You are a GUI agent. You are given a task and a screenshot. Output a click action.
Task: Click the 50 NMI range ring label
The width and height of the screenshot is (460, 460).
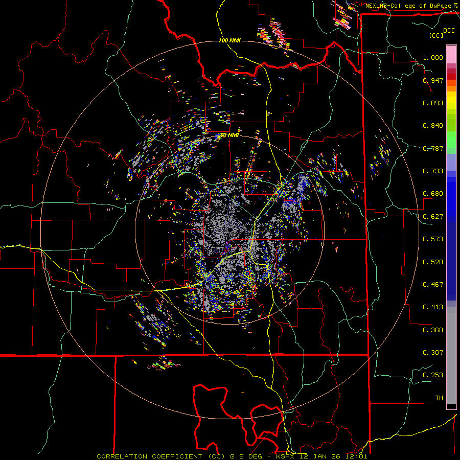point(229,135)
